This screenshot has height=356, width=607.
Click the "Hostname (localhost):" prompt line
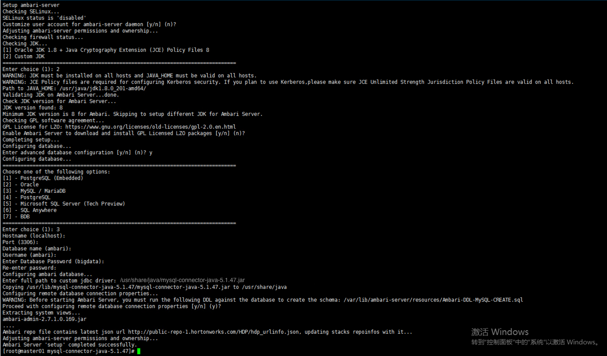pyautogui.click(x=34, y=236)
